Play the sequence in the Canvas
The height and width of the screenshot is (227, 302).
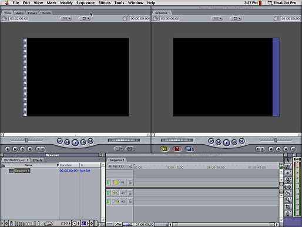(226, 142)
